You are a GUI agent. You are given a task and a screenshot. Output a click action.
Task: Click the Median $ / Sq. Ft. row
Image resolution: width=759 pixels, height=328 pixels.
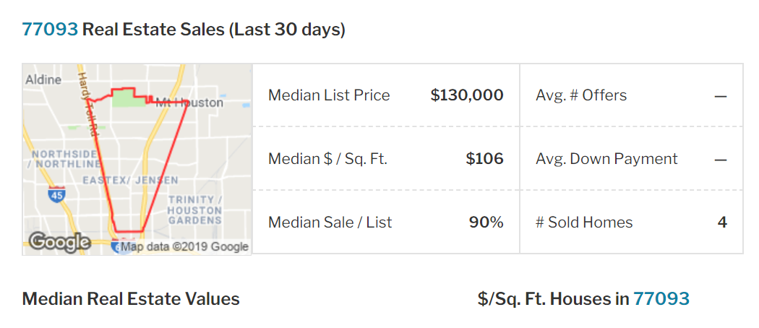(386, 158)
